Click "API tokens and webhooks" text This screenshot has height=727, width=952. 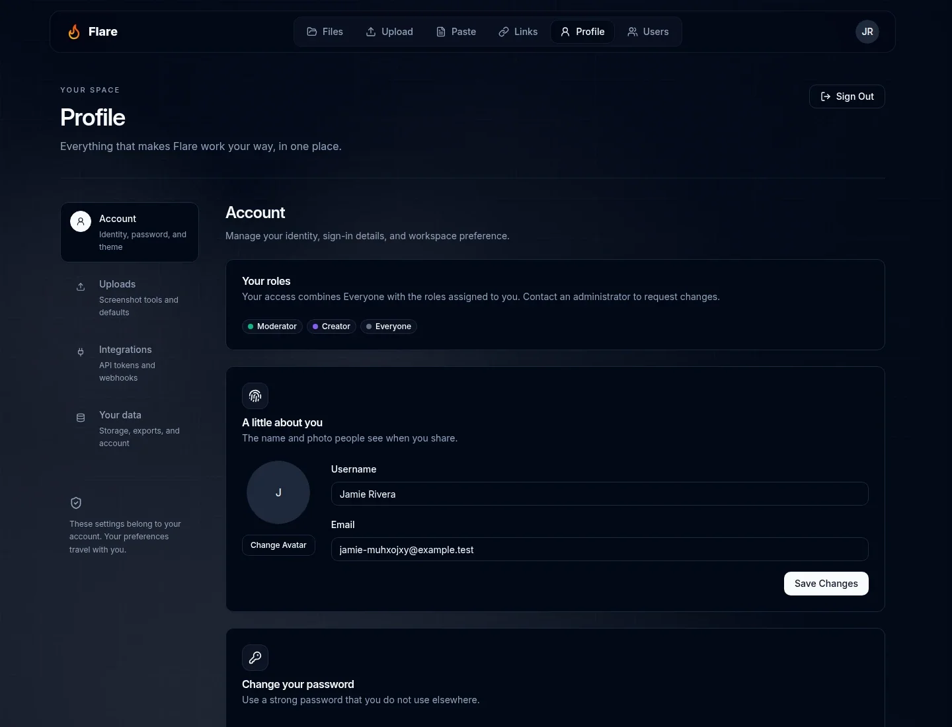tap(127, 371)
